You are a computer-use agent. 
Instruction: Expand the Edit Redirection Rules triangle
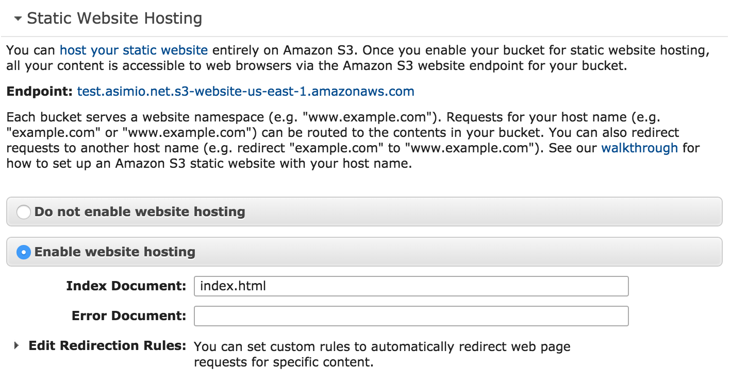click(17, 345)
